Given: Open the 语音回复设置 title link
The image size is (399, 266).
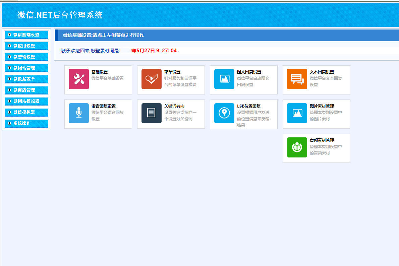Looking at the screenshot, I should (x=104, y=106).
